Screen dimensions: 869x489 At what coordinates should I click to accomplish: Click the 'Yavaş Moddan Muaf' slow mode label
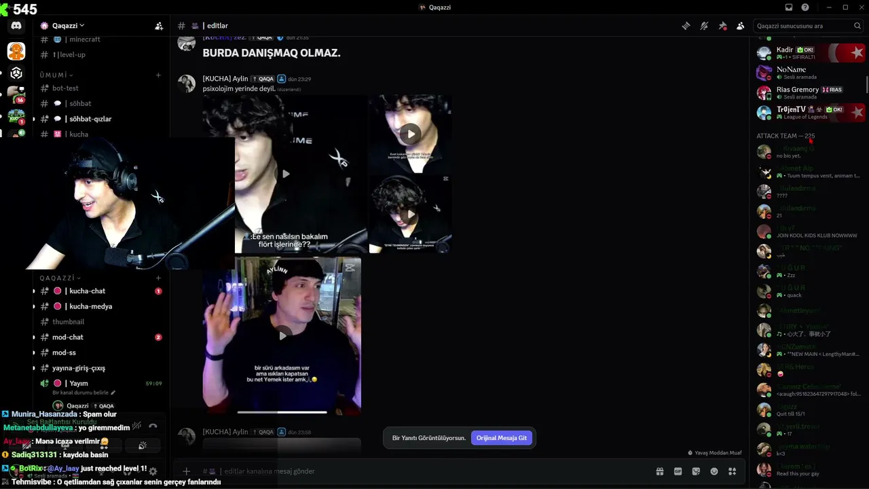point(719,453)
